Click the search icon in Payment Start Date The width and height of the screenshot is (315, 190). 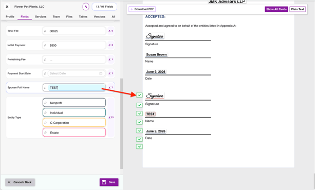45,73
